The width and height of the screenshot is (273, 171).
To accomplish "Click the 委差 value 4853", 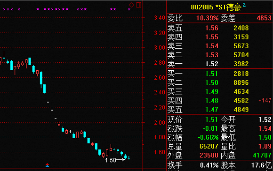I will pos(264,18).
